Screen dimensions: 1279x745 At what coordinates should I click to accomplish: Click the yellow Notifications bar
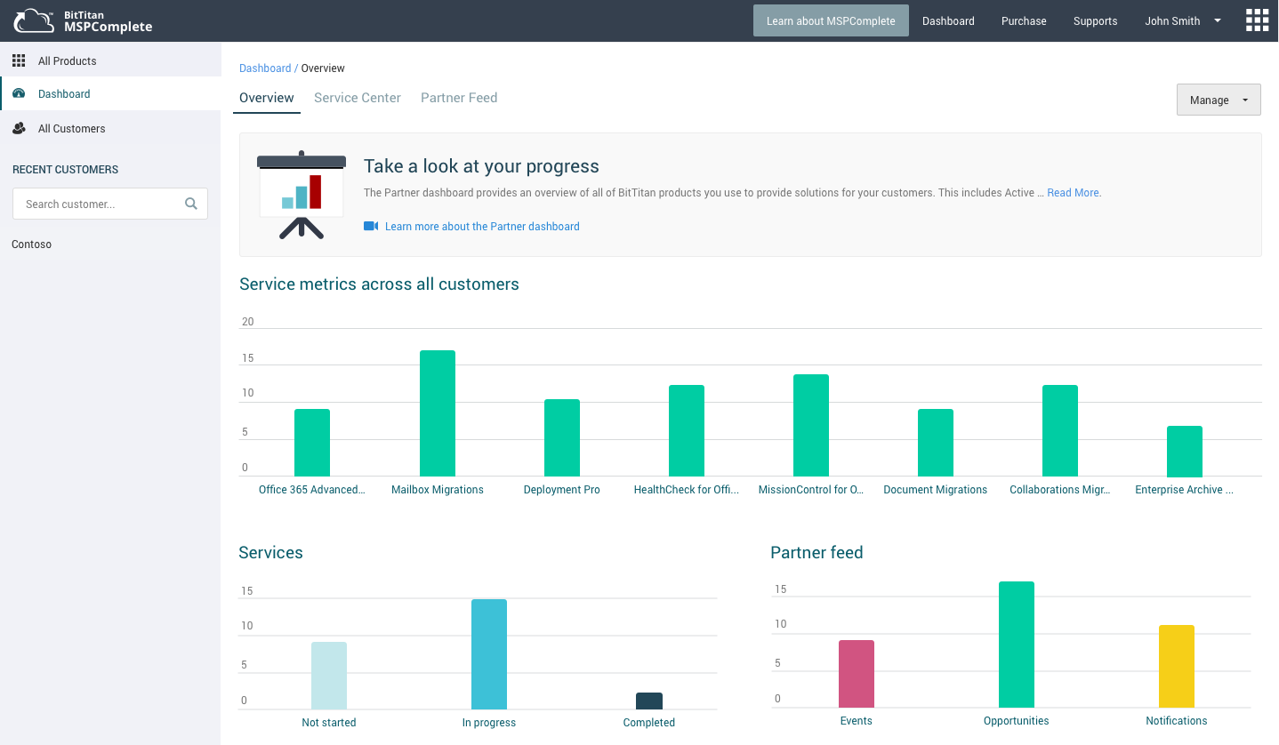(1177, 666)
